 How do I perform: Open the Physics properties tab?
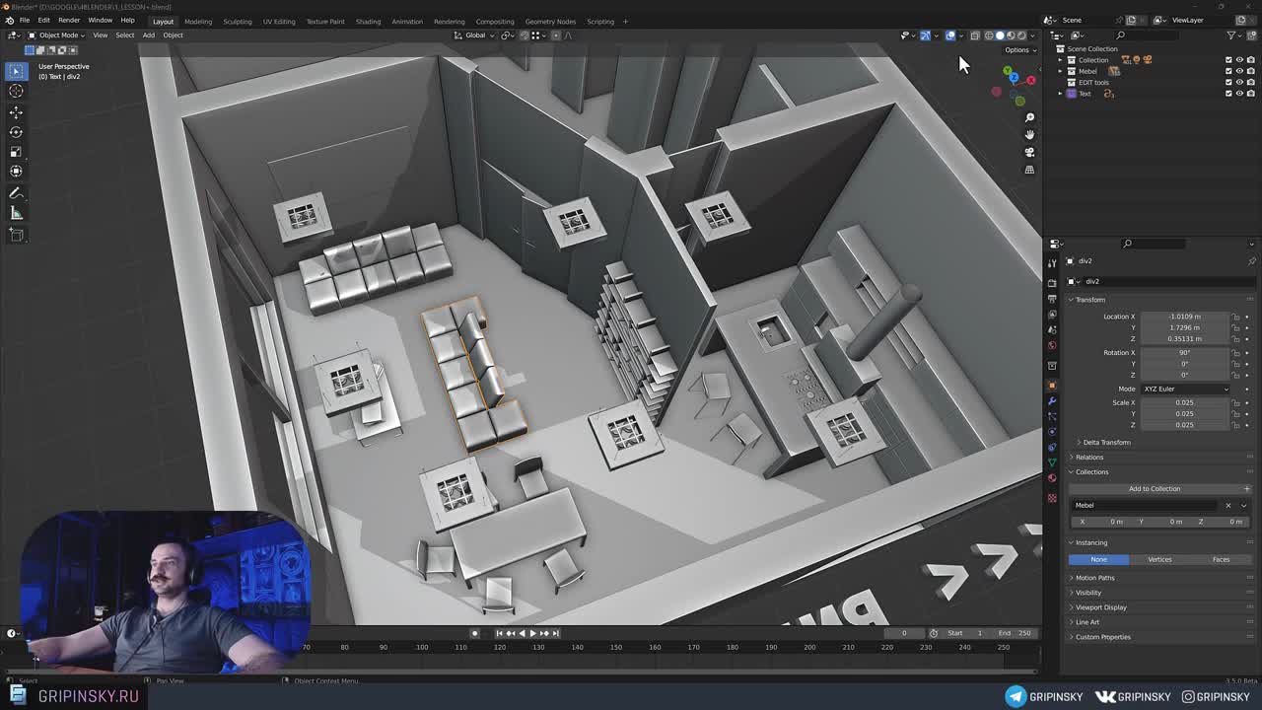[1052, 432]
